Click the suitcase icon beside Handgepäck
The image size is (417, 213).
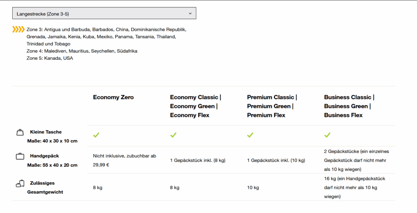[x=20, y=156]
